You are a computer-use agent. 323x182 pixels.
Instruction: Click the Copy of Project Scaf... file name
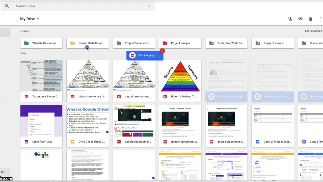[x=277, y=142]
